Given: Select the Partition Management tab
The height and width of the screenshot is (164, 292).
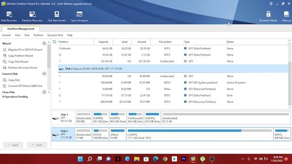Looking at the screenshot, I should point(21,29).
